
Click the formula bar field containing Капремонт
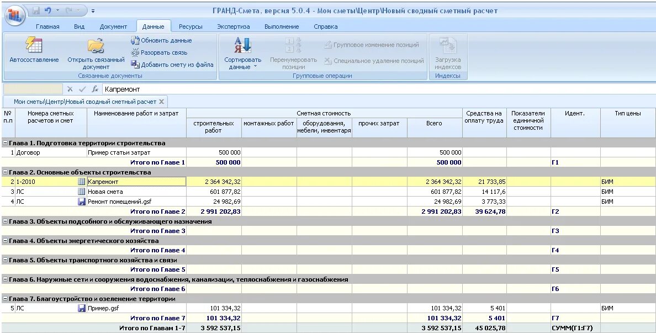pyautogui.click(x=379, y=89)
